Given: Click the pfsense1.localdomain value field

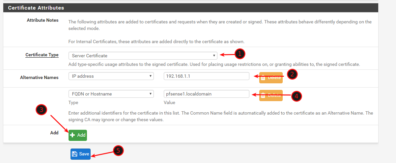Looking at the screenshot, I should [206, 94].
